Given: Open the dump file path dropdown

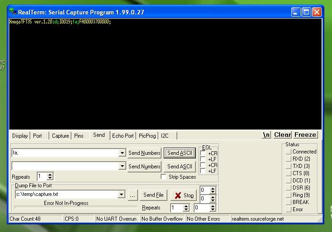Looking at the screenshot, I should [121, 195].
